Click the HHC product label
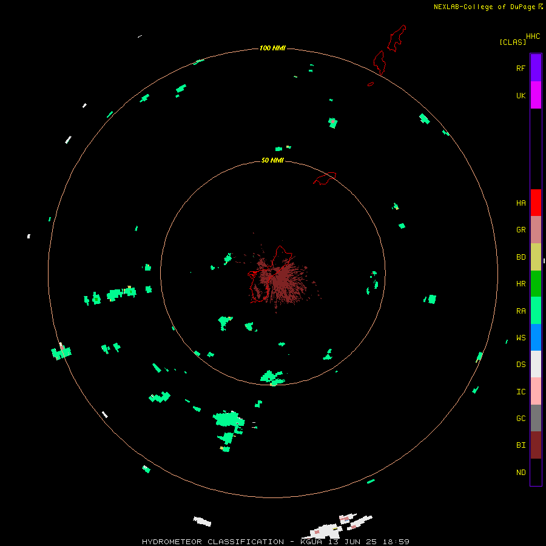This screenshot has width=546, height=546. [533, 36]
